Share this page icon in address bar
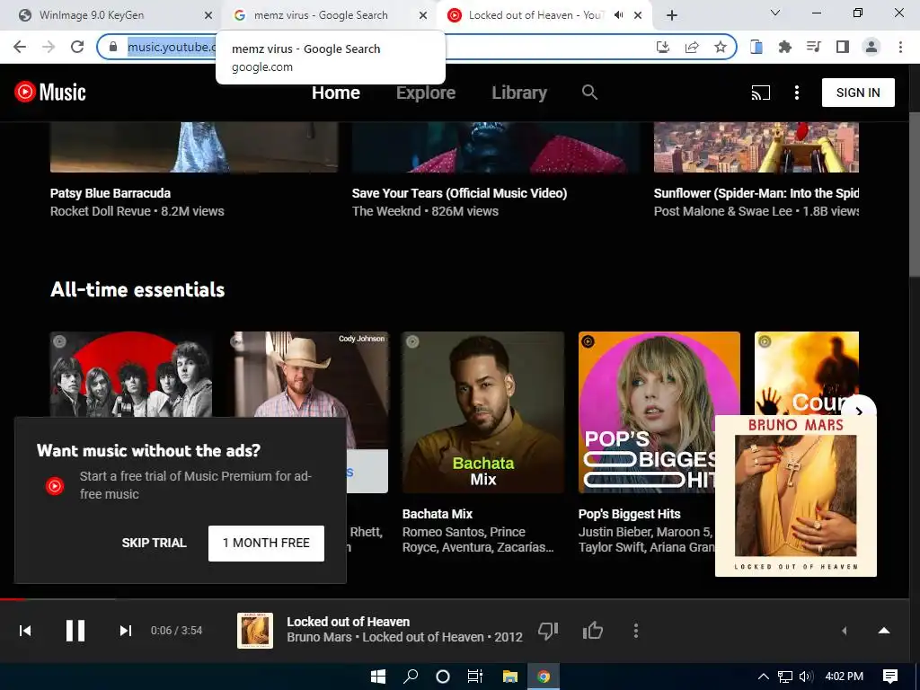 click(x=692, y=47)
